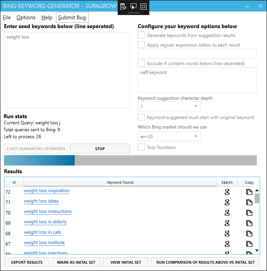The width and height of the screenshot is (267, 271).
Task: Click results scrollbar up arrow
Action: 257,190
